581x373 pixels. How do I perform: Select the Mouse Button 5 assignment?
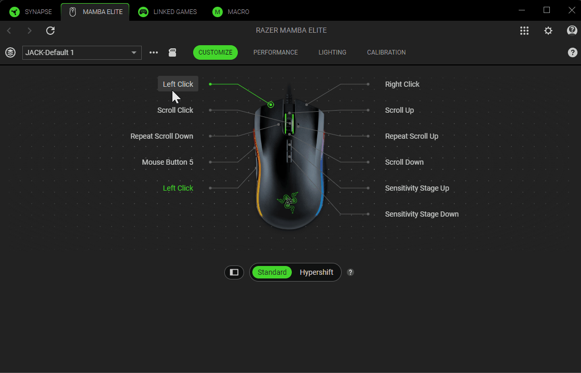167,162
